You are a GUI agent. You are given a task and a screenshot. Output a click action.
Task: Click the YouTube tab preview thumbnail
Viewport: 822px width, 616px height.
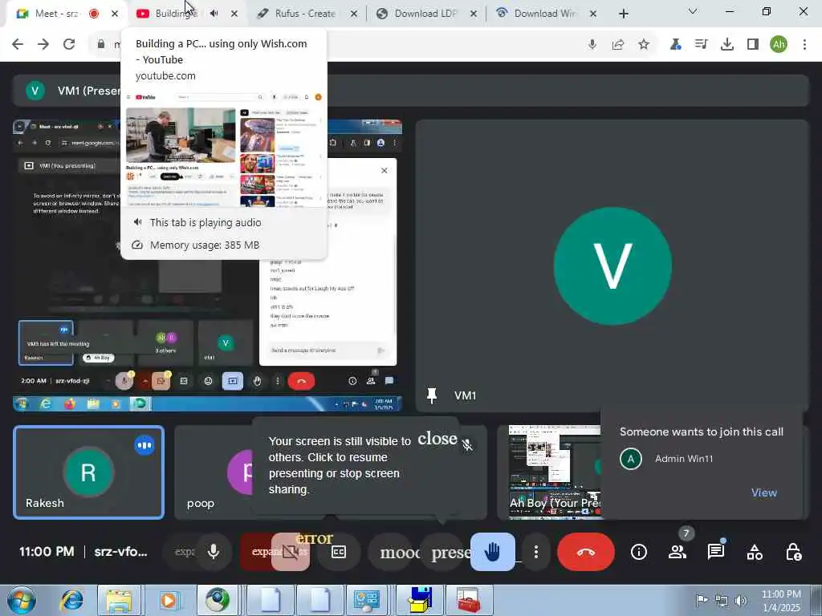(224, 150)
